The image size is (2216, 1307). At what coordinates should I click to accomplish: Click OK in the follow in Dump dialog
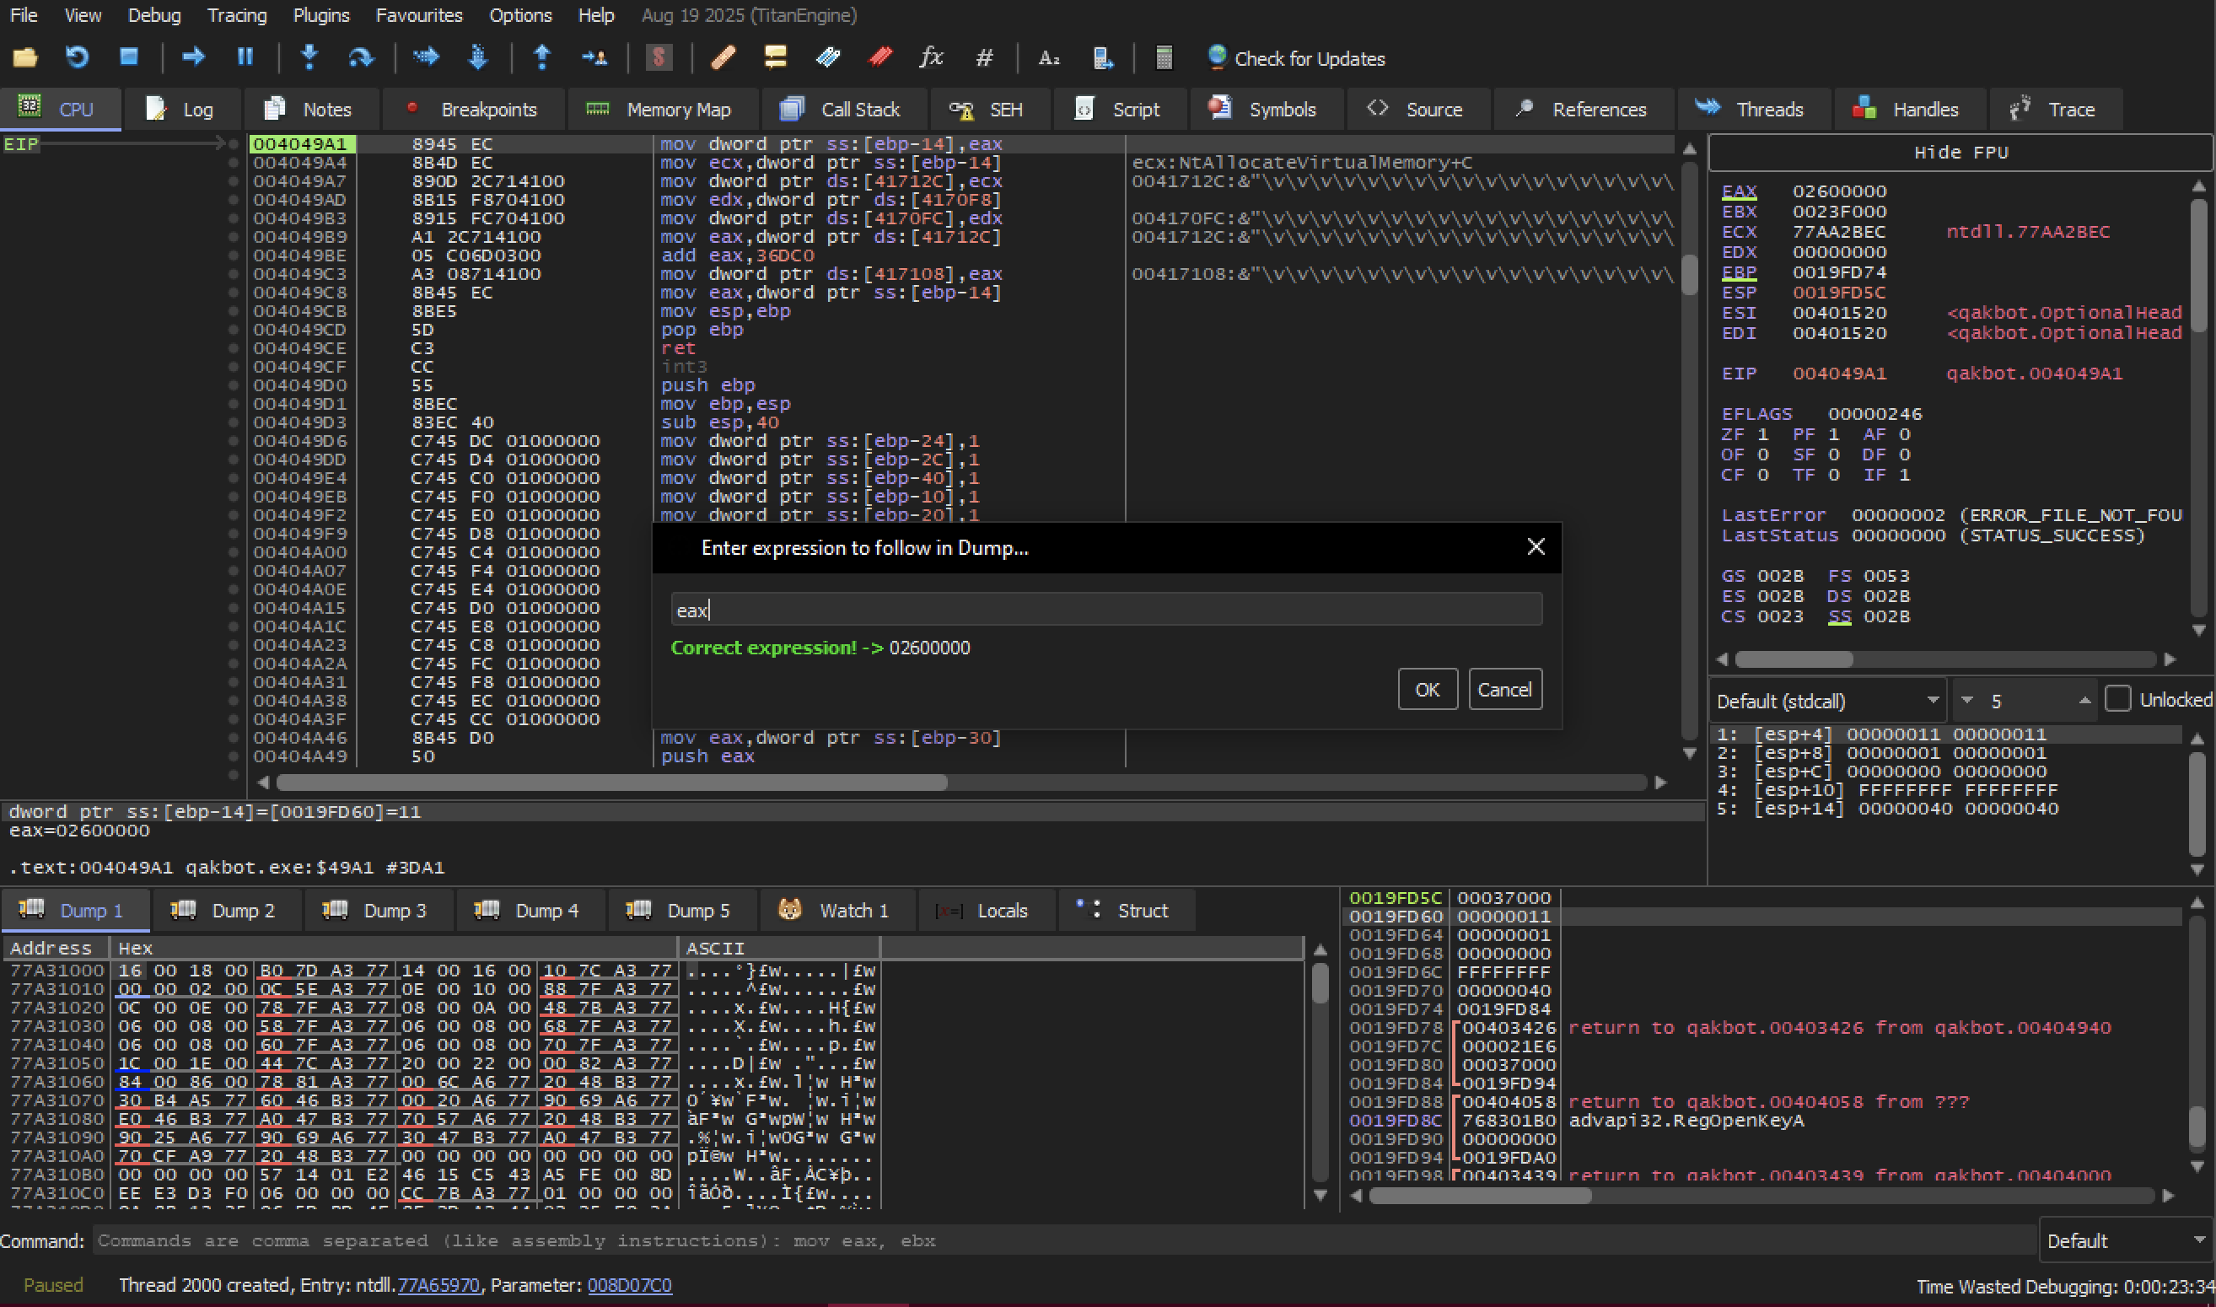[x=1427, y=690]
